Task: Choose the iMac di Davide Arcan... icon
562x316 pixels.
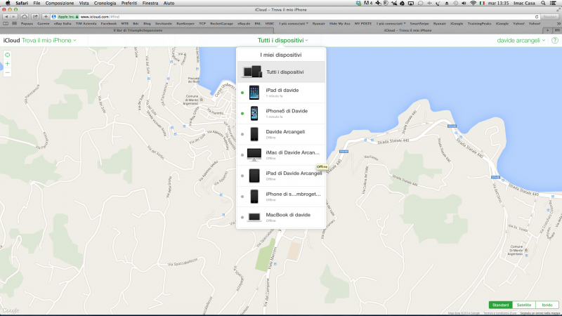Action: (254, 154)
